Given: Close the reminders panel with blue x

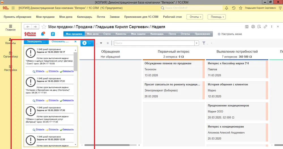Looking at the screenshot, I should (x=76, y=41).
